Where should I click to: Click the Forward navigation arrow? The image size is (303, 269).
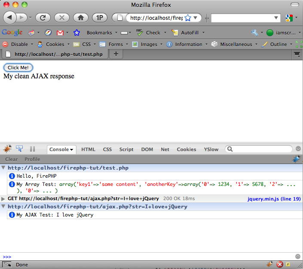[22, 18]
